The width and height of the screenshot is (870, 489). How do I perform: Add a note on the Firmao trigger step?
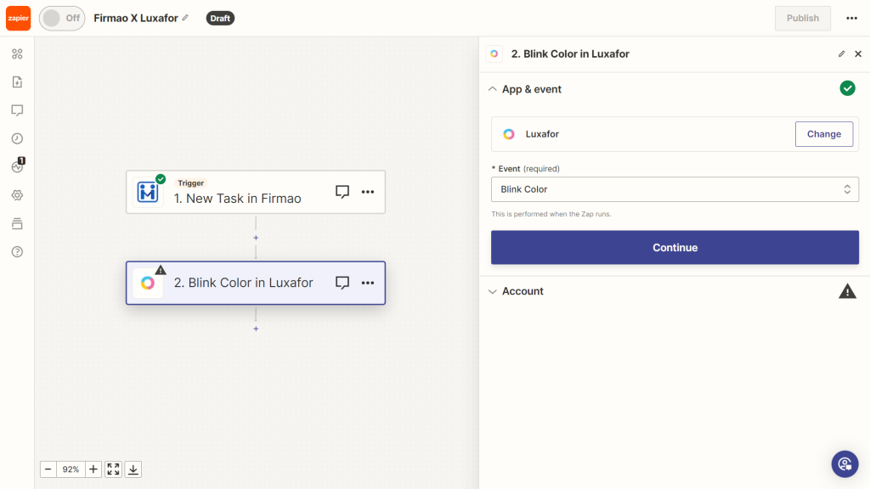tap(342, 192)
